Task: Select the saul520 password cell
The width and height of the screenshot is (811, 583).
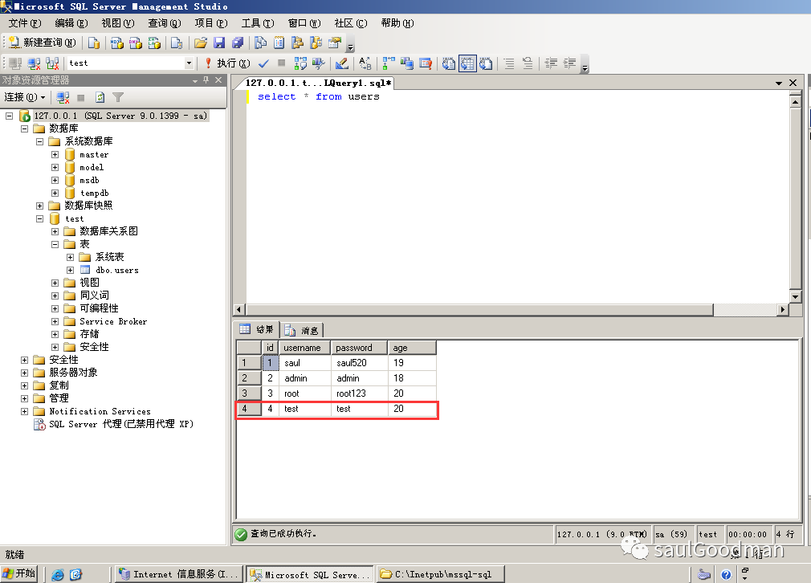Action: tap(359, 363)
